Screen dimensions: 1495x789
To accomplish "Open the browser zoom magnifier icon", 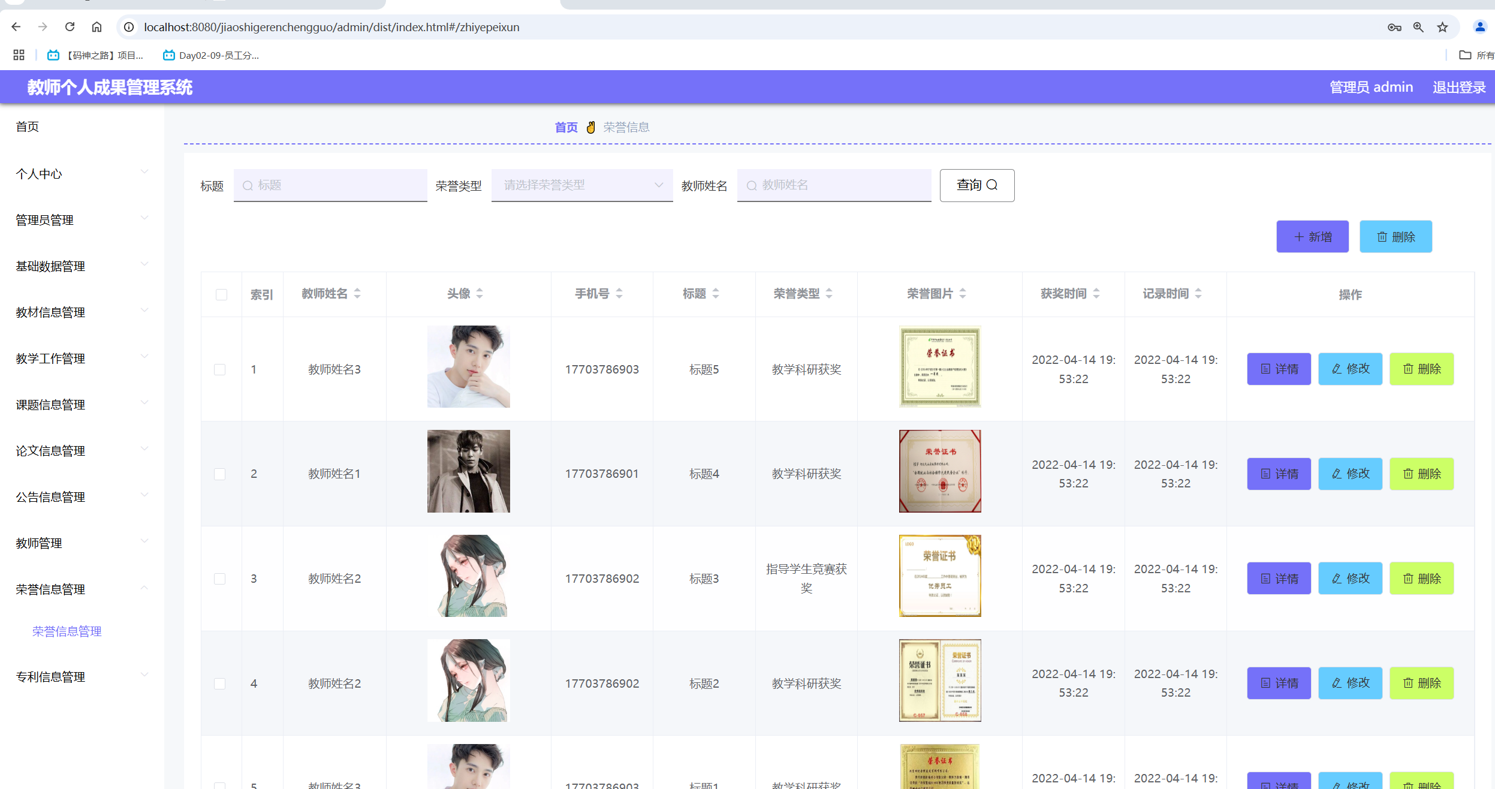I will [x=1418, y=27].
